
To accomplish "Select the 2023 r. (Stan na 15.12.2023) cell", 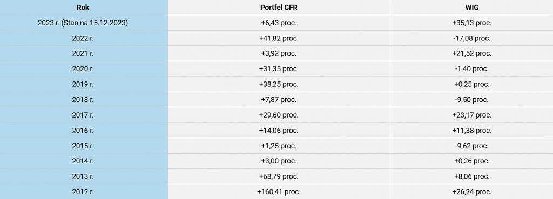I will 83,23.
